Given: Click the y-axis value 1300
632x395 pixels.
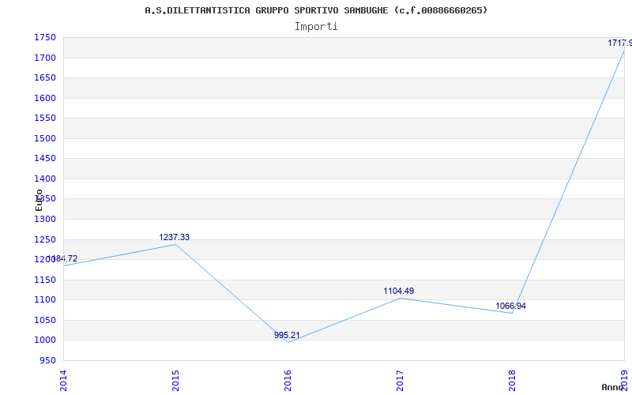Looking at the screenshot, I should click(x=45, y=220).
